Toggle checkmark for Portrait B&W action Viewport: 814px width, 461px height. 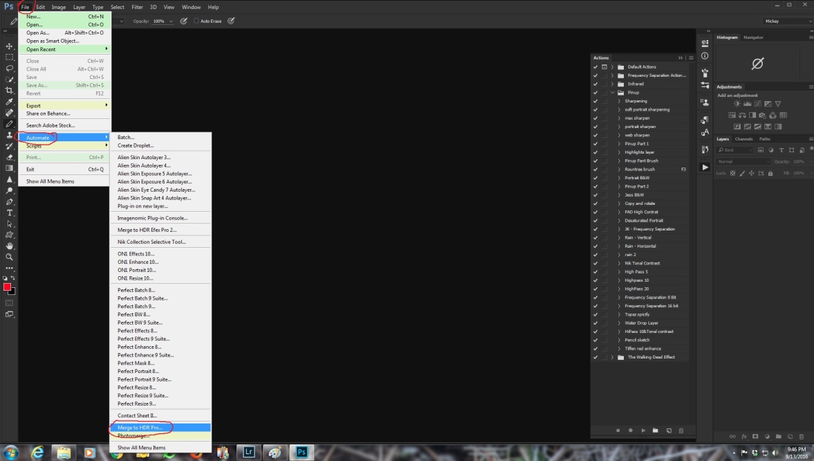pyautogui.click(x=595, y=178)
